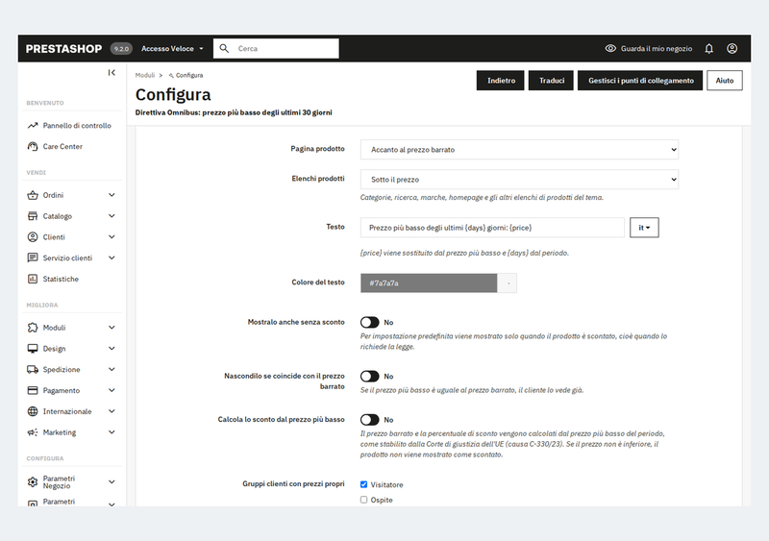Click the Spedizione truck icon
Image resolution: width=769 pixels, height=541 pixels.
[x=33, y=369]
